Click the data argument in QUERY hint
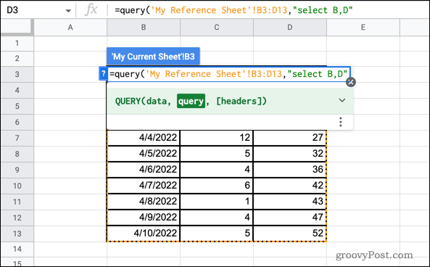Screen dimensions: 430x267 (x=157, y=101)
